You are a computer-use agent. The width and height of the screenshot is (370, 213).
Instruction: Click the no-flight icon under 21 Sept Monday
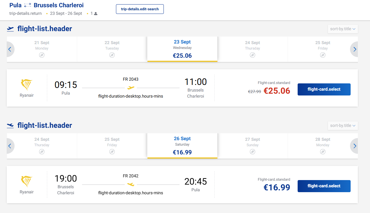coord(42,55)
